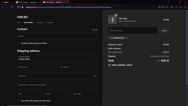Click the FABCBD store title
This screenshot has width=188, height=106.
pyautogui.click(x=22, y=17)
